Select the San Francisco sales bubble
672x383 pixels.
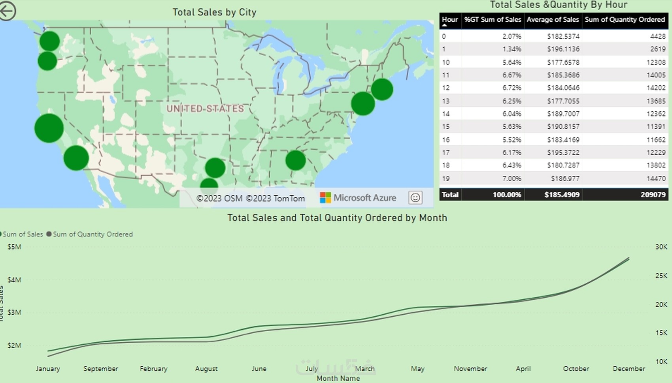click(49, 128)
